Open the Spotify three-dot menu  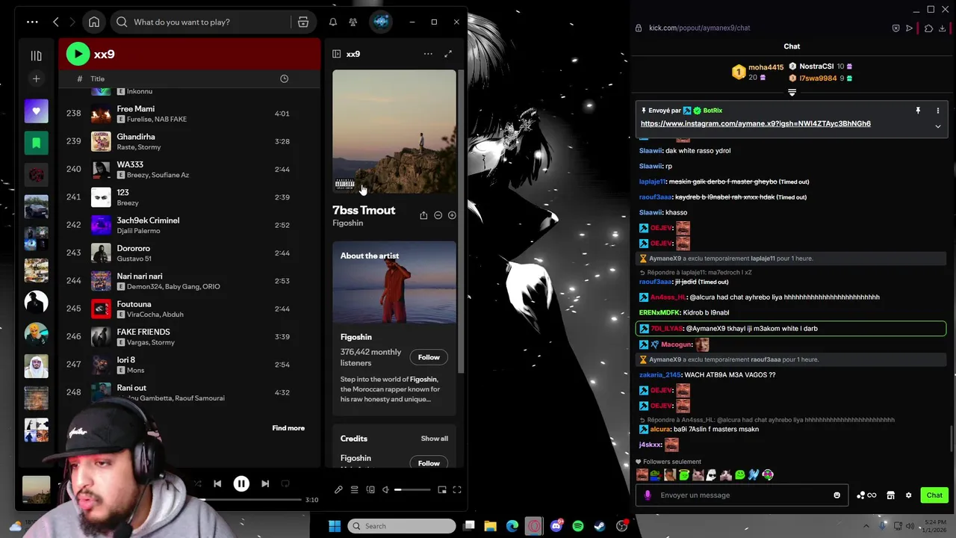click(32, 22)
